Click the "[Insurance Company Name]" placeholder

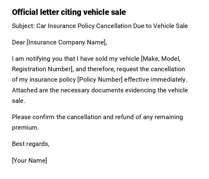(x=66, y=42)
